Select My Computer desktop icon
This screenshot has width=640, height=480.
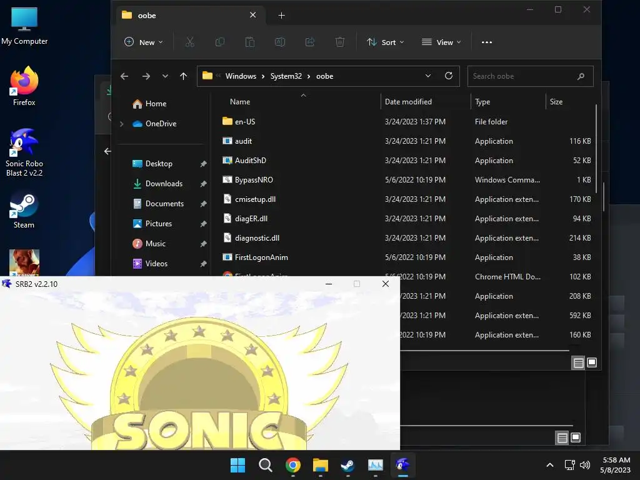[x=24, y=25]
